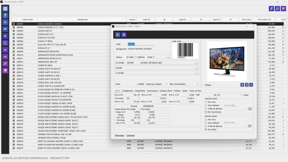Switch to the Fichiers tab
288x162 pixels.
(x=177, y=91)
